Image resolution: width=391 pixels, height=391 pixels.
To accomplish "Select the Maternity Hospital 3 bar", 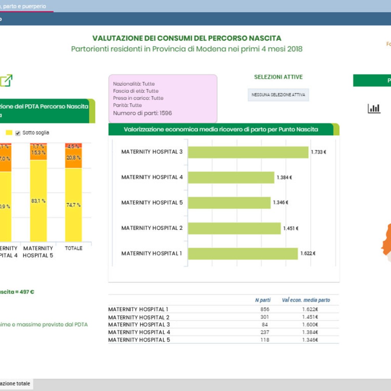I will (x=248, y=152).
